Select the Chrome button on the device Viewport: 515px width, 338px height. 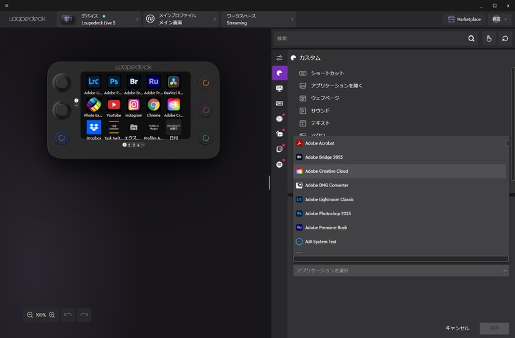[153, 105]
